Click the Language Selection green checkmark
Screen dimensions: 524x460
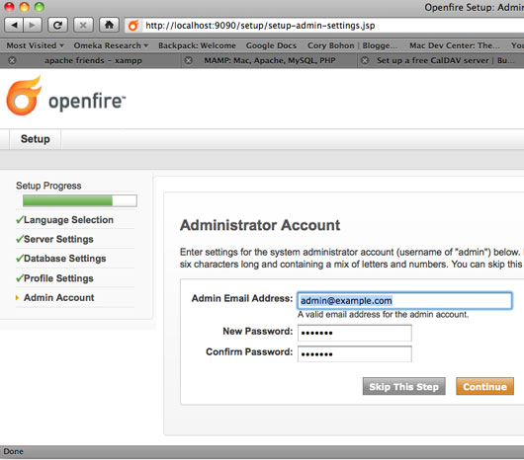click(x=20, y=219)
